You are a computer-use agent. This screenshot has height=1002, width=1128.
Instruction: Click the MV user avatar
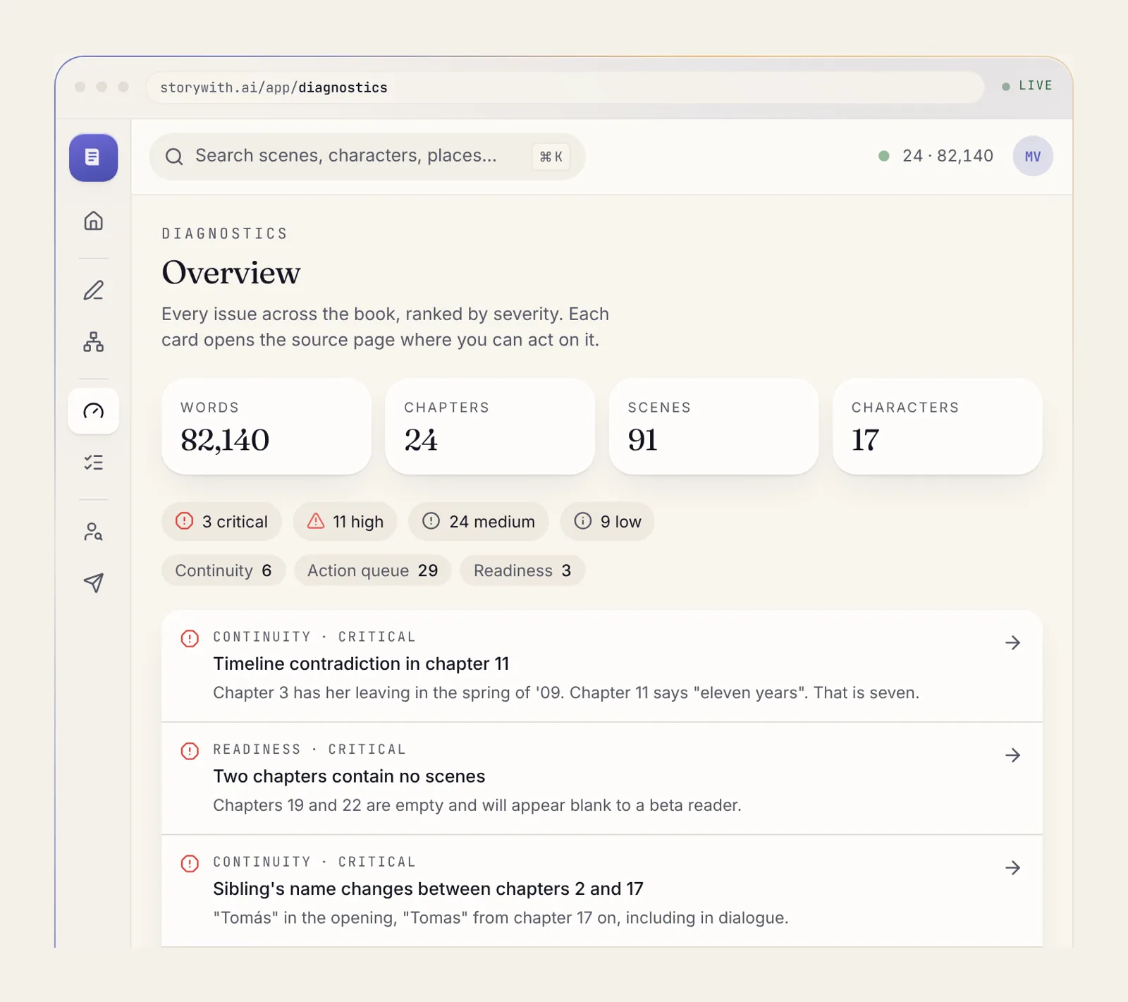click(1033, 157)
